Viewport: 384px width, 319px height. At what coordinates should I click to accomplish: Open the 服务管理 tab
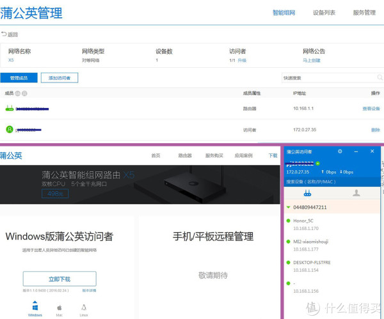point(364,13)
